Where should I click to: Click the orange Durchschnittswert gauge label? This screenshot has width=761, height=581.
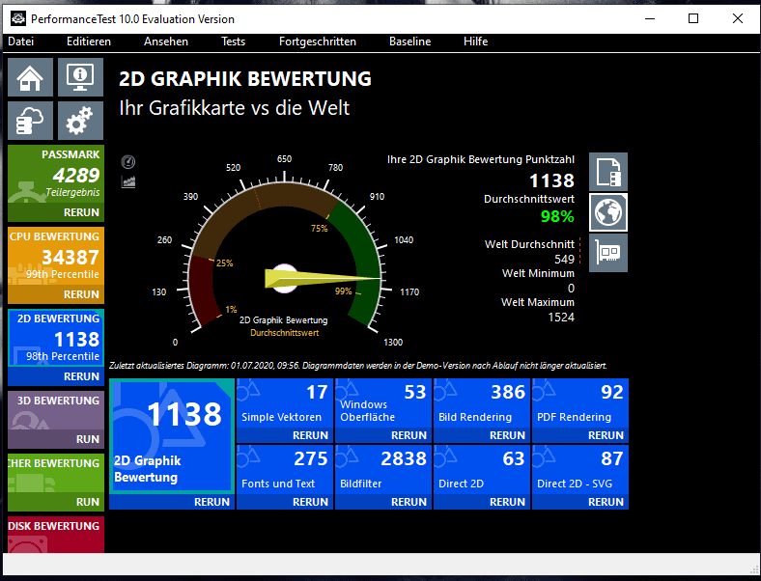pos(284,333)
